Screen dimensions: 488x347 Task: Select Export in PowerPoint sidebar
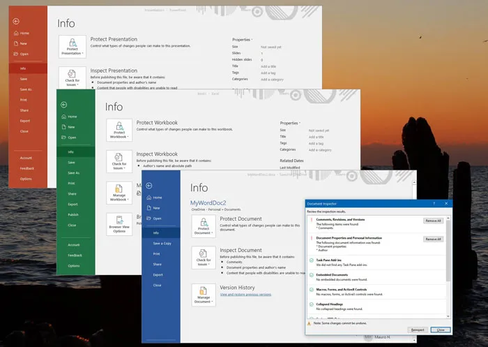(x=25, y=121)
